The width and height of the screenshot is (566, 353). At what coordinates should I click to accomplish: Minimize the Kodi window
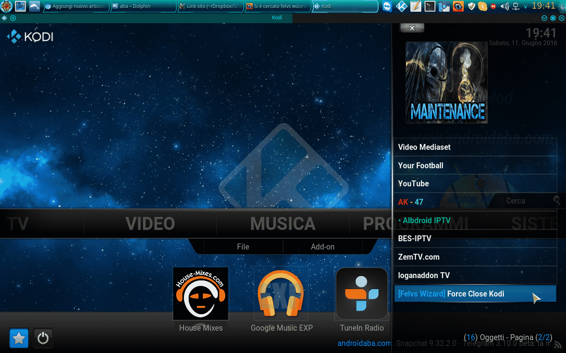coord(544,18)
